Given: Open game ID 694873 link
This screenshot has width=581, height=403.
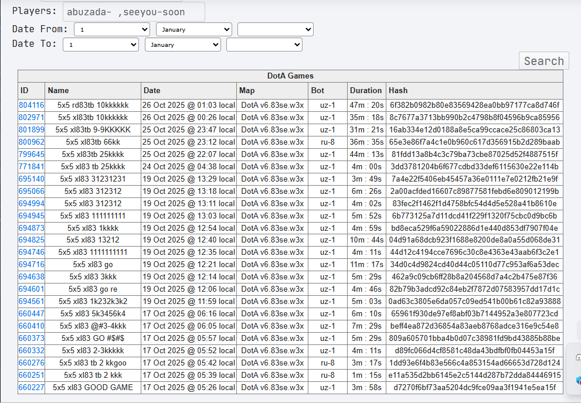Looking at the screenshot, I should click(x=32, y=228).
